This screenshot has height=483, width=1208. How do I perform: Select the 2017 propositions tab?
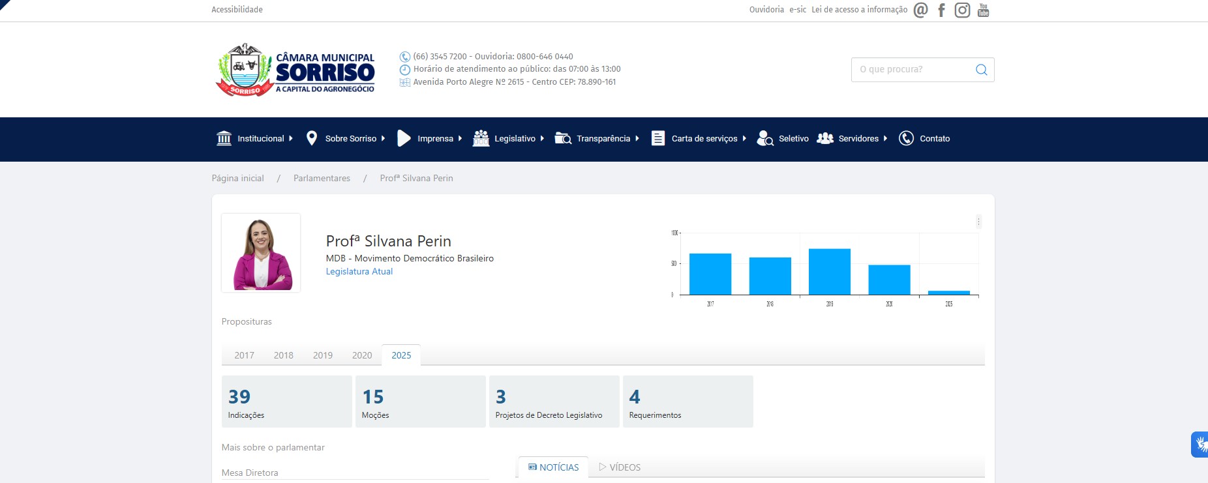244,355
